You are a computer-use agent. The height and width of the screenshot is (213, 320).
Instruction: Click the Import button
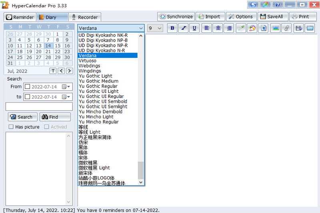tap(210, 16)
